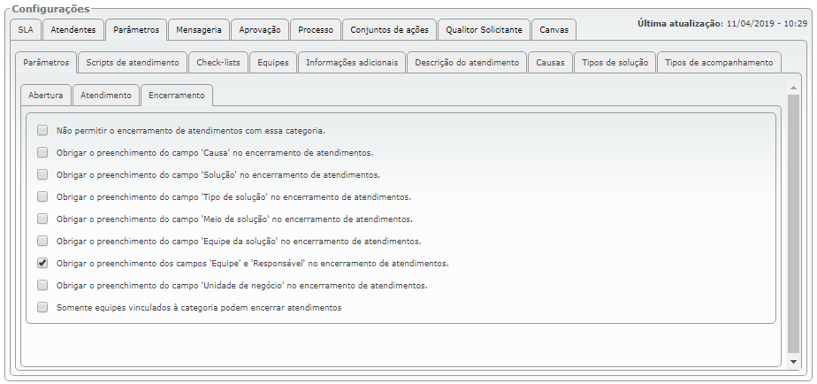The image size is (817, 384).
Task: Open the Qualitor Solicitante tab
Action: click(x=484, y=30)
